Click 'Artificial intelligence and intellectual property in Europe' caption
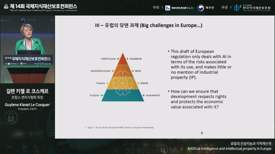 229,149
